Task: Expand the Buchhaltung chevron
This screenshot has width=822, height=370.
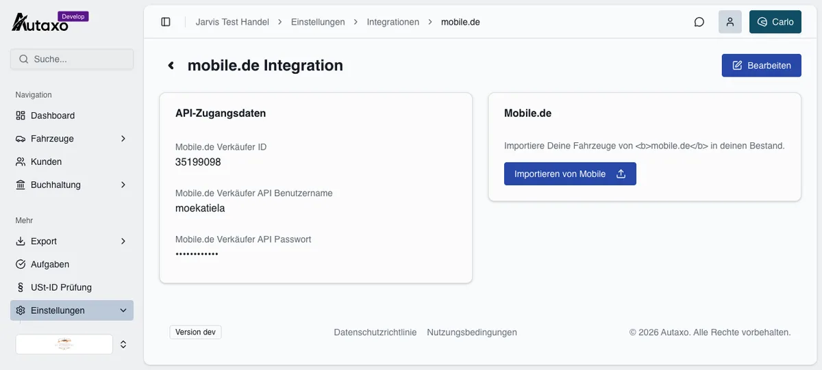Action: click(x=123, y=185)
